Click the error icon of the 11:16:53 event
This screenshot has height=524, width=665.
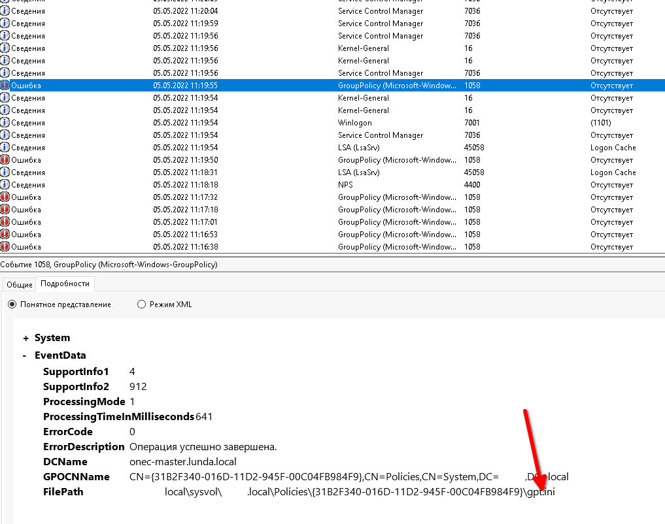click(5, 235)
